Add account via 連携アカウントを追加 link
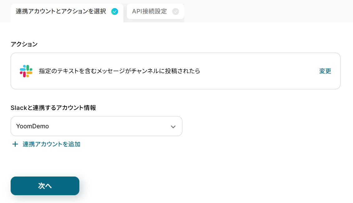The width and height of the screenshot is (353, 203). tap(52, 144)
